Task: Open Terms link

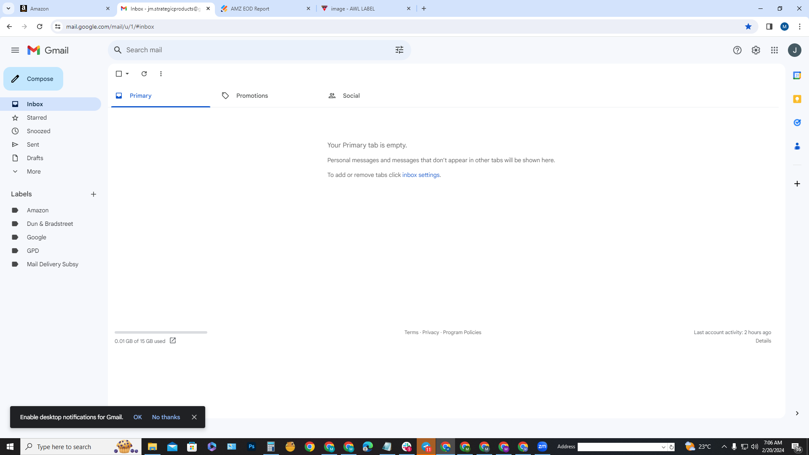Action: 411,332
